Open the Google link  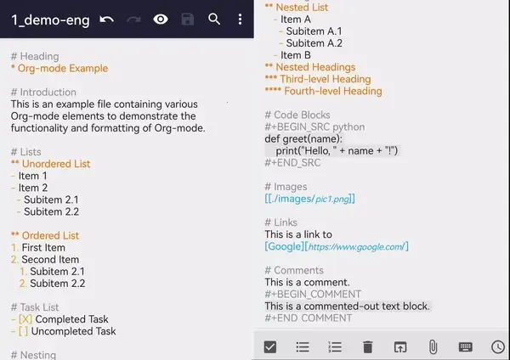[x=337, y=246]
